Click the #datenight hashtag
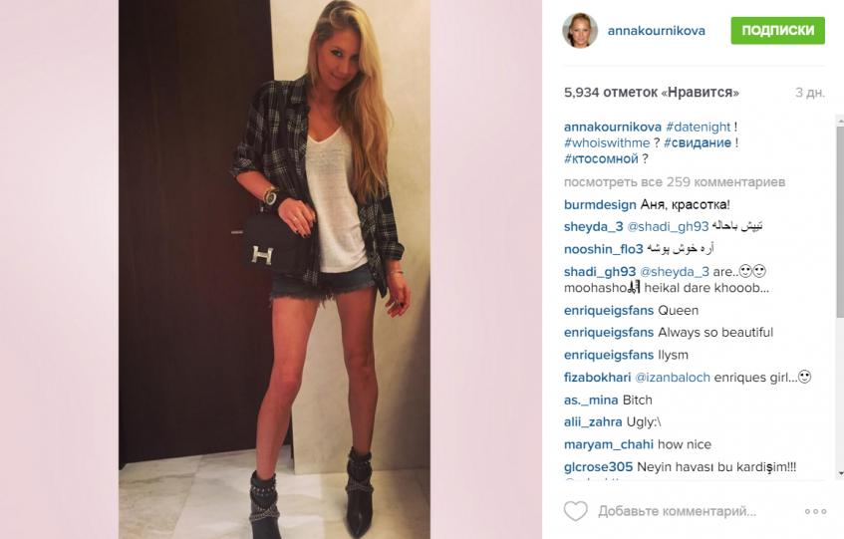The width and height of the screenshot is (844, 539). point(699,127)
